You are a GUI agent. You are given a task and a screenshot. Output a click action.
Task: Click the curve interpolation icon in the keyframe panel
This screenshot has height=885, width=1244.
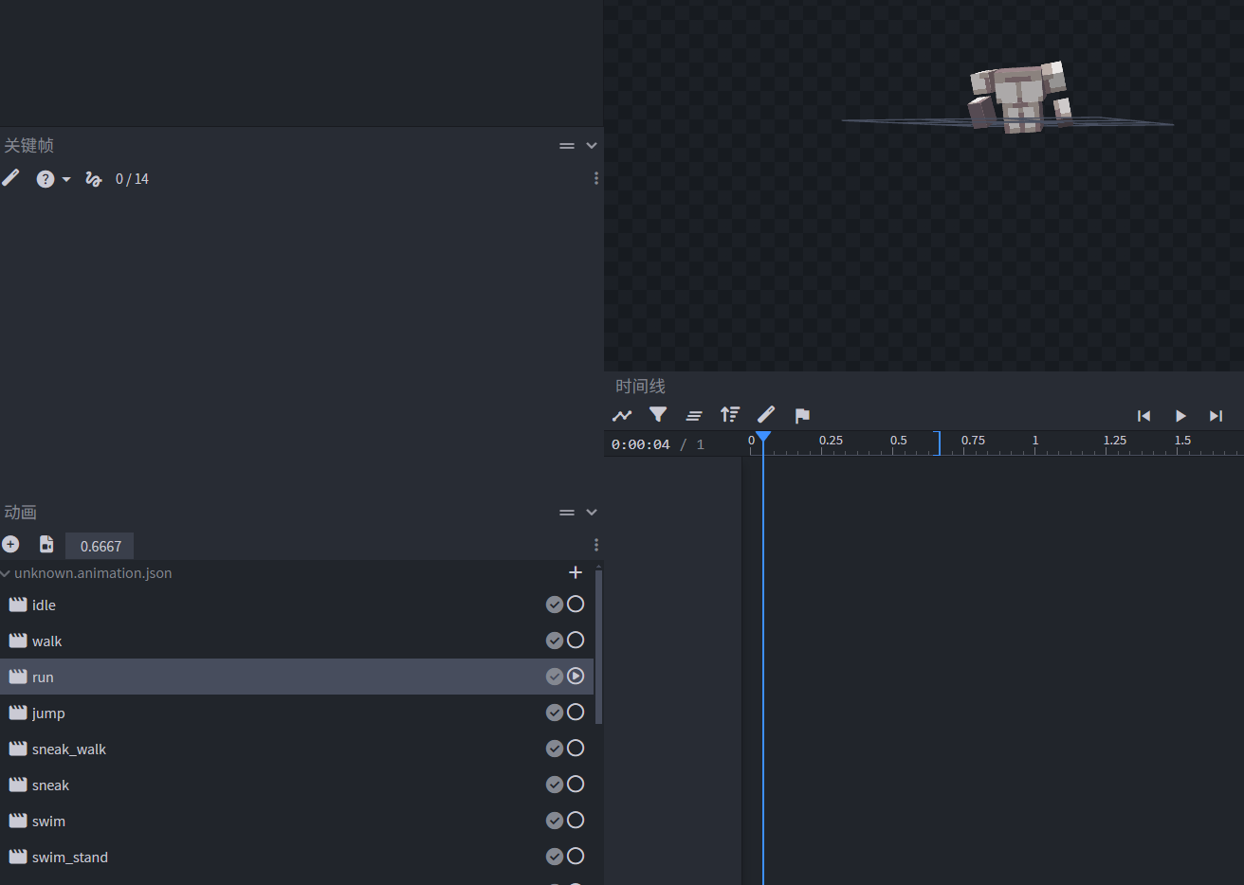93,179
